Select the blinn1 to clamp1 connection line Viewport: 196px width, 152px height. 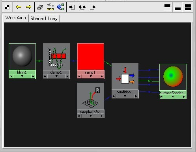[x=39, y=61]
